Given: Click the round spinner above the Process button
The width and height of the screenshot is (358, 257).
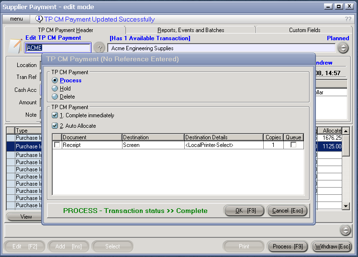Looking at the screenshot, I should (x=345, y=230).
